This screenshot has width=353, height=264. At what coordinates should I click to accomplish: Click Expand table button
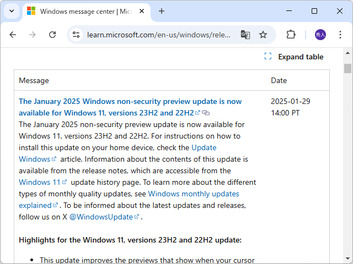click(294, 57)
